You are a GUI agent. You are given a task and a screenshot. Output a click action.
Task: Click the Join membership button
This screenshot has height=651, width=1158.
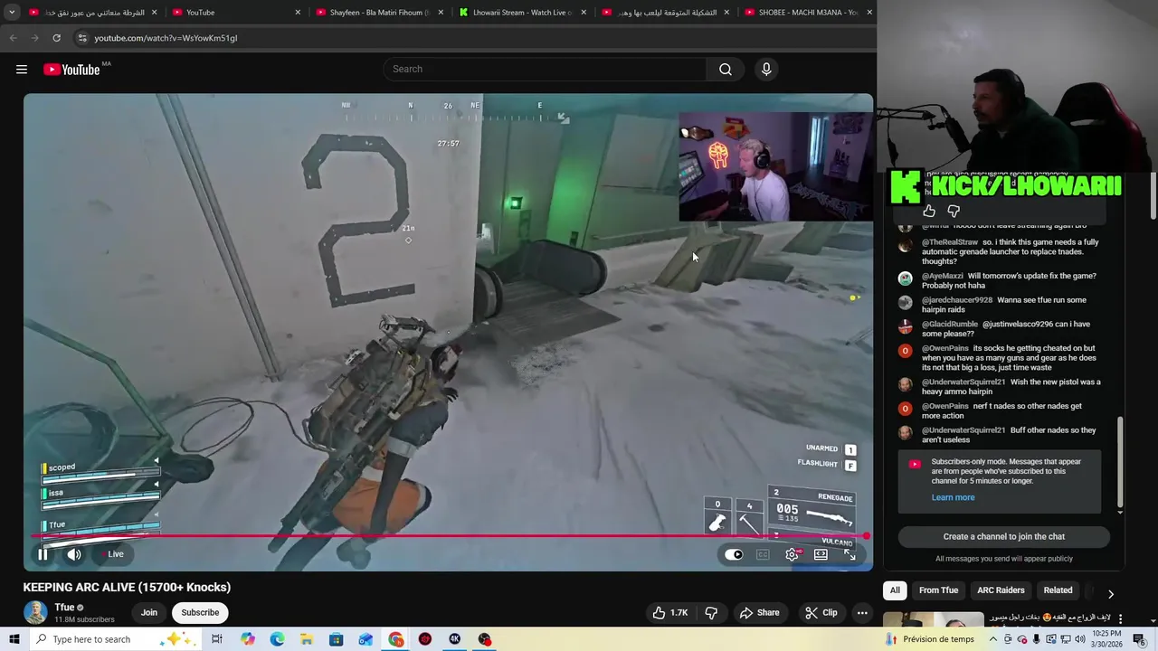(x=149, y=612)
